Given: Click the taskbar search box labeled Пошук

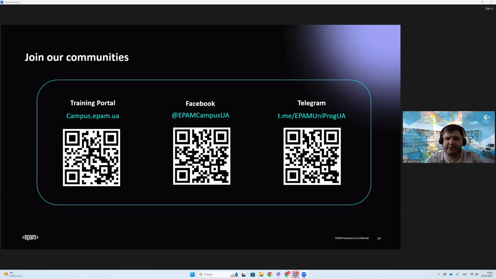Looking at the screenshot, I should coord(219,274).
